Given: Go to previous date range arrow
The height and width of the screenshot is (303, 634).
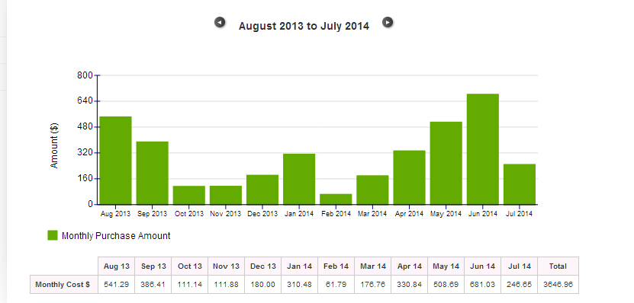Looking at the screenshot, I should pyautogui.click(x=220, y=22).
